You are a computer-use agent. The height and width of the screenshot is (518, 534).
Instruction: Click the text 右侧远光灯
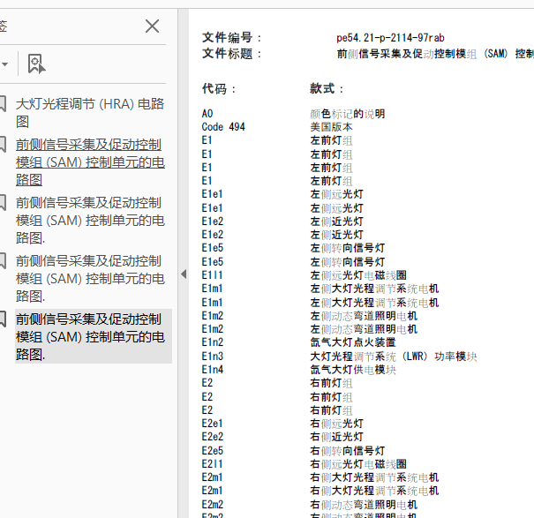[336, 424]
